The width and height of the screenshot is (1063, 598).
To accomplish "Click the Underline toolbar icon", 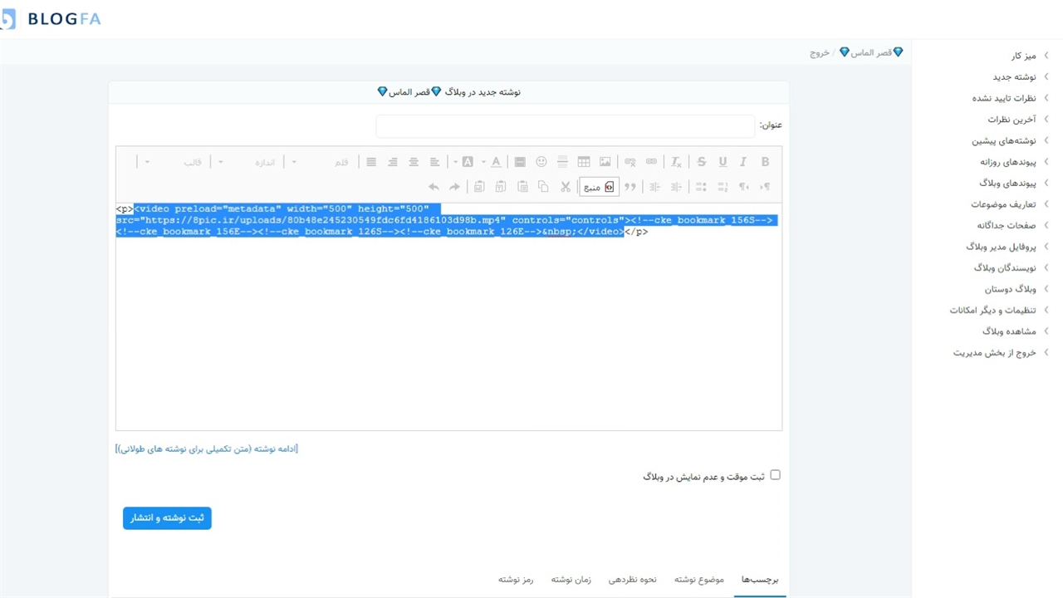I will [x=723, y=162].
